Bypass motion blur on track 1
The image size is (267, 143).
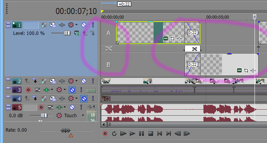point(44,25)
